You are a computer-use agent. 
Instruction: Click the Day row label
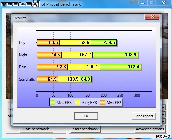[22, 43]
